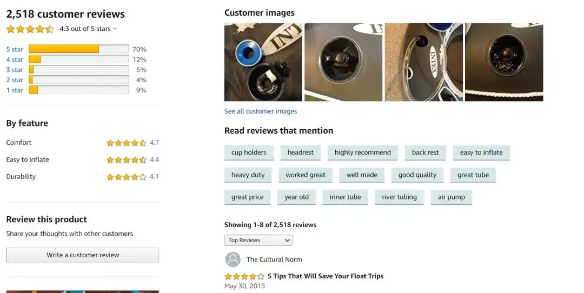Filter reviews by 1 star link

[x=15, y=90]
